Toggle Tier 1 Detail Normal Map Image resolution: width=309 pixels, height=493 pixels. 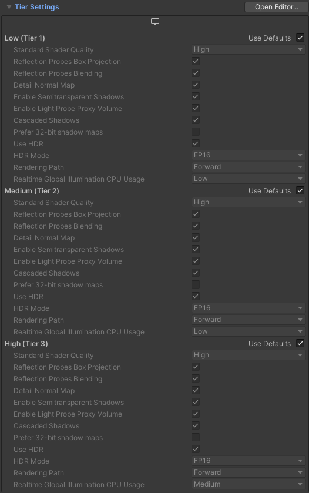[x=196, y=85]
